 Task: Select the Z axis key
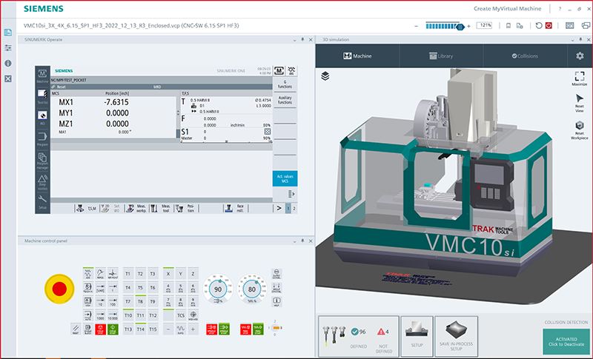(x=193, y=274)
